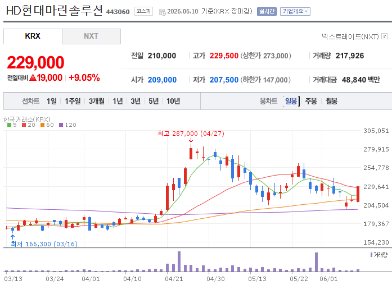Screen dimensions: 392x285
Task: Click the 최저 166,300 (03/16) chart marker
Action: (44, 244)
